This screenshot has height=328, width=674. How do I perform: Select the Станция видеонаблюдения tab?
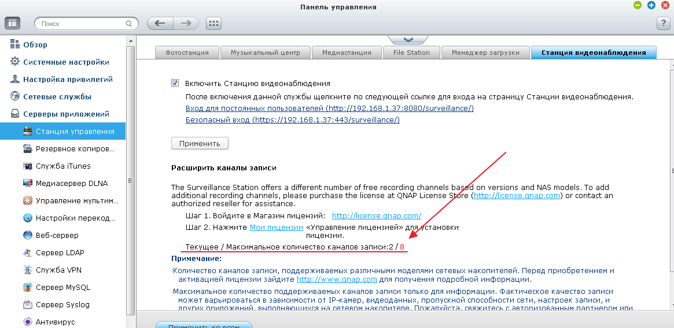pyautogui.click(x=594, y=53)
